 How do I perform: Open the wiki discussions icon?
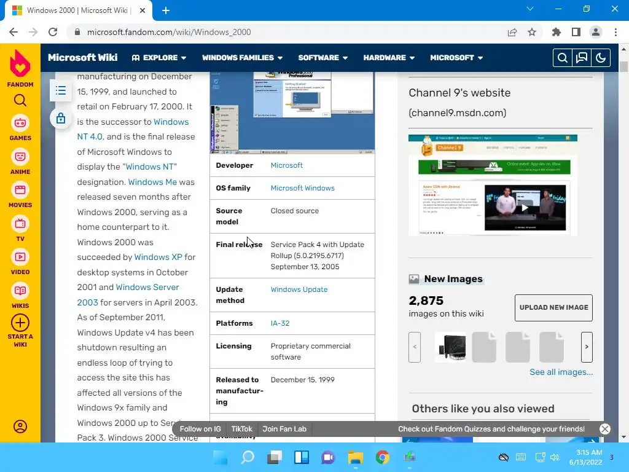click(582, 58)
